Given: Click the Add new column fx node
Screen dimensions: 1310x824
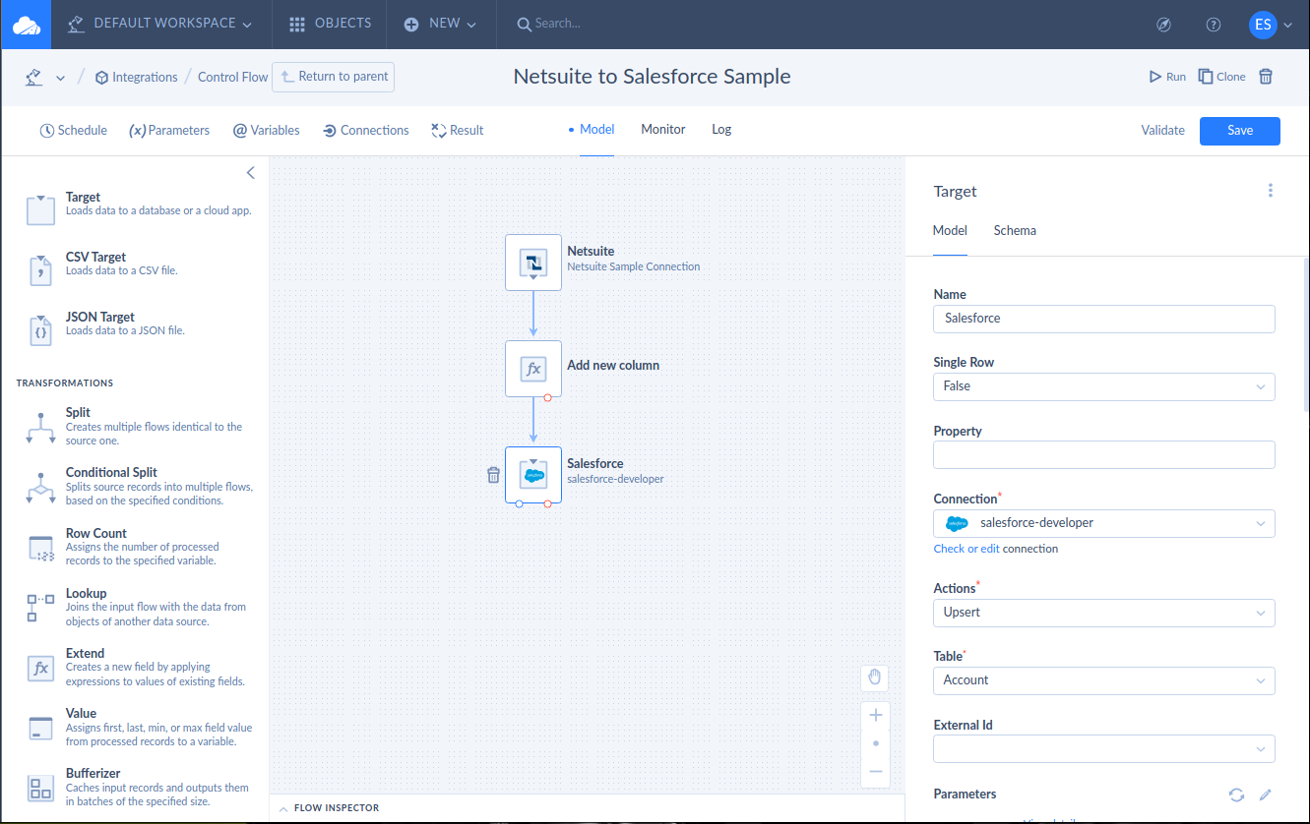Looking at the screenshot, I should [x=533, y=369].
